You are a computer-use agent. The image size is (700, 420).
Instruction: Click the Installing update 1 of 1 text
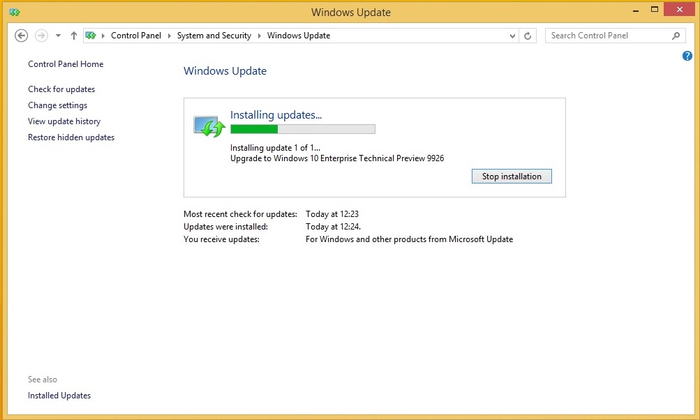(275, 148)
